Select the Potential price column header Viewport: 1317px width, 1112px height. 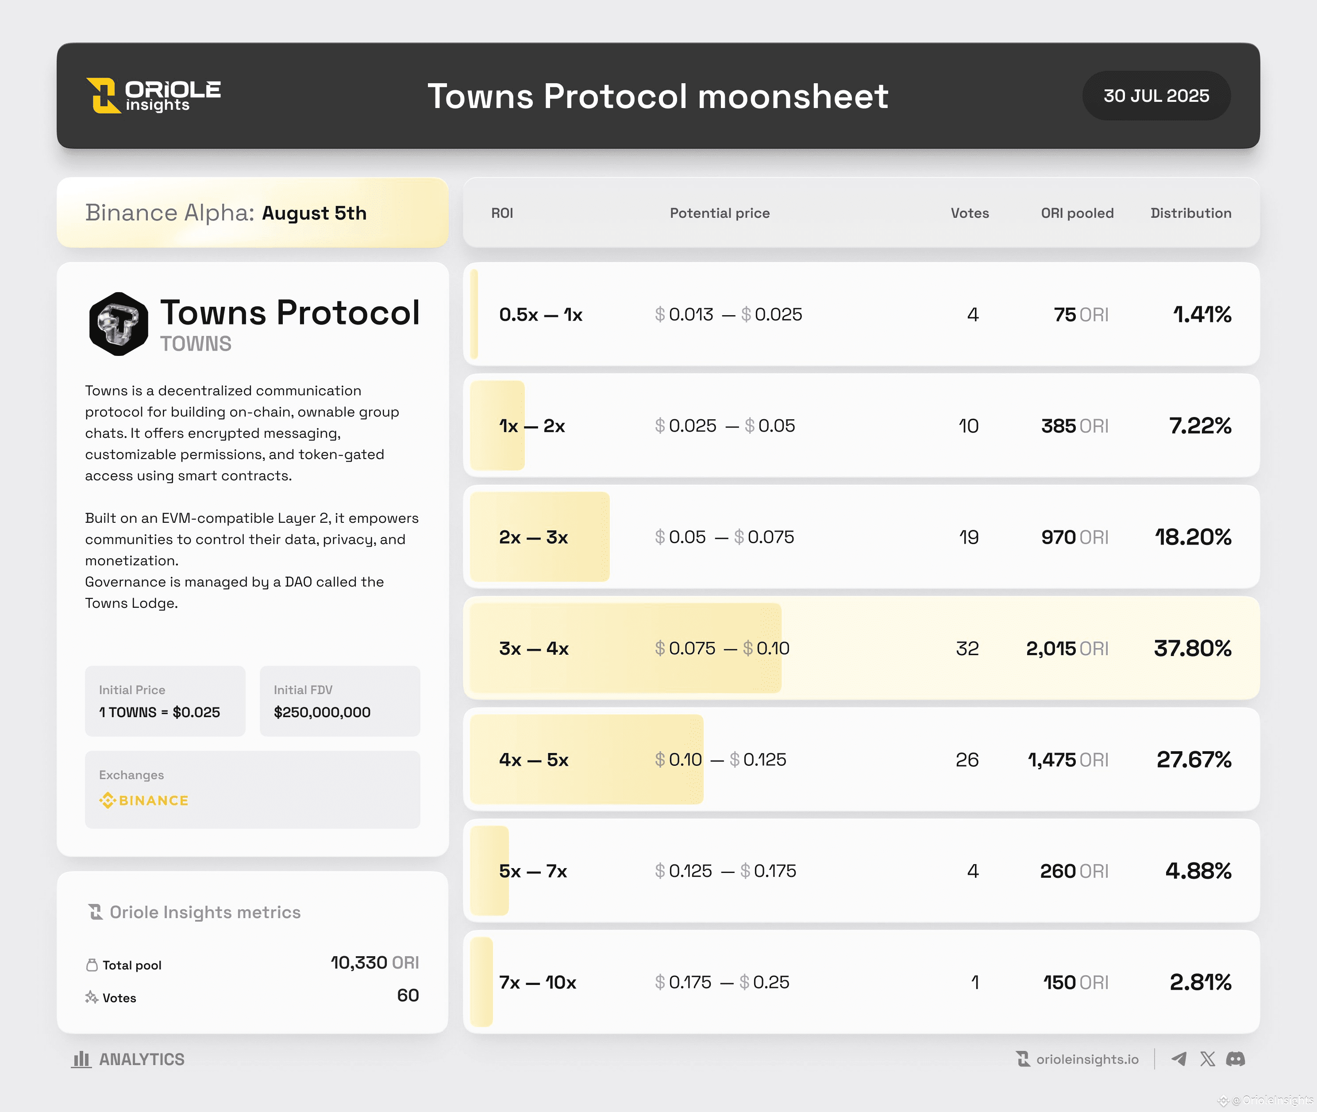click(720, 213)
